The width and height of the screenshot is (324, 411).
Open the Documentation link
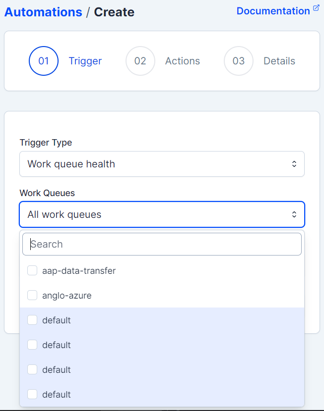click(x=273, y=11)
